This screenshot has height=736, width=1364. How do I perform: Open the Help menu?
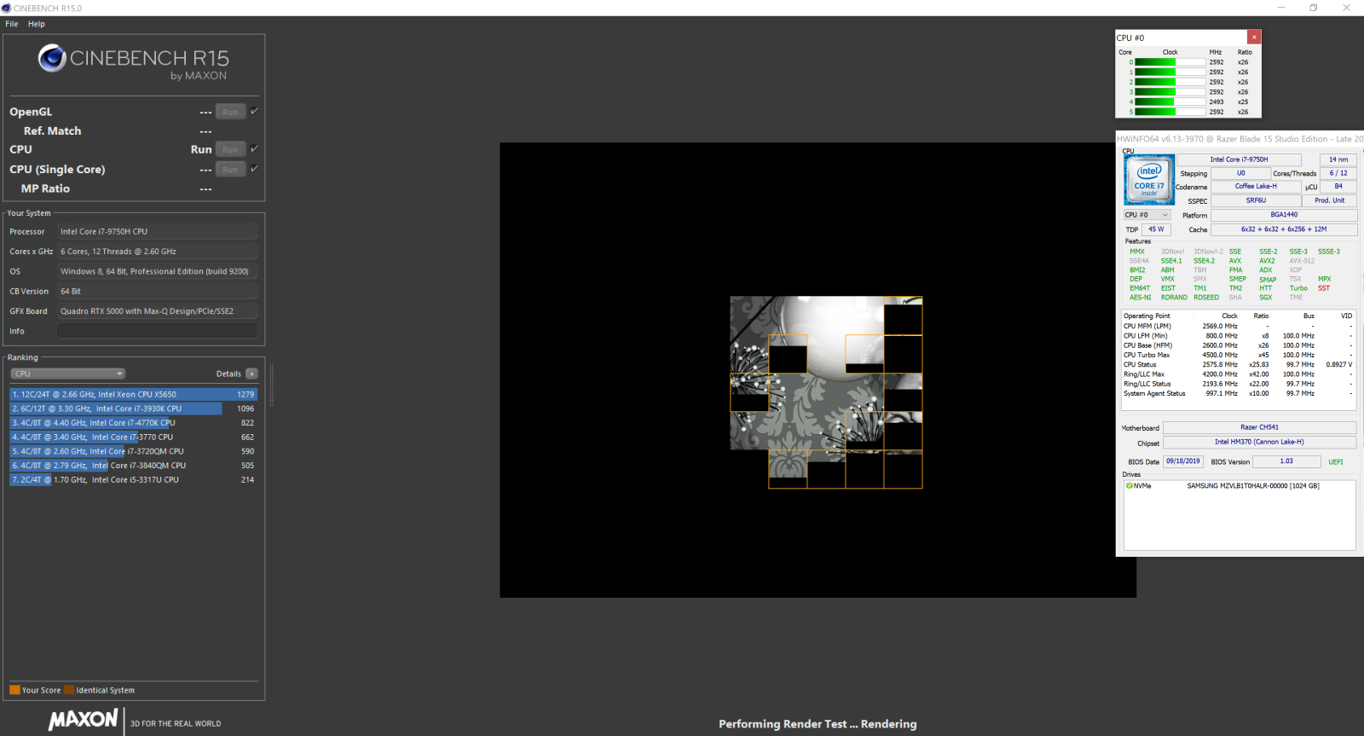pos(37,24)
